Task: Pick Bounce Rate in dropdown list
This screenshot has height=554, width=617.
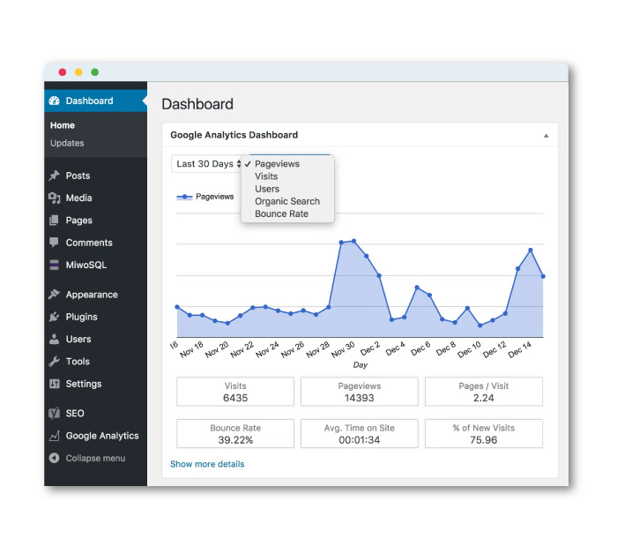Action: [281, 213]
